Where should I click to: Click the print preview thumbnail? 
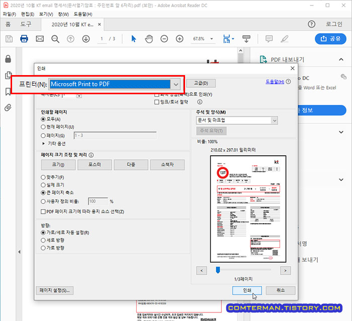[x=248, y=209]
